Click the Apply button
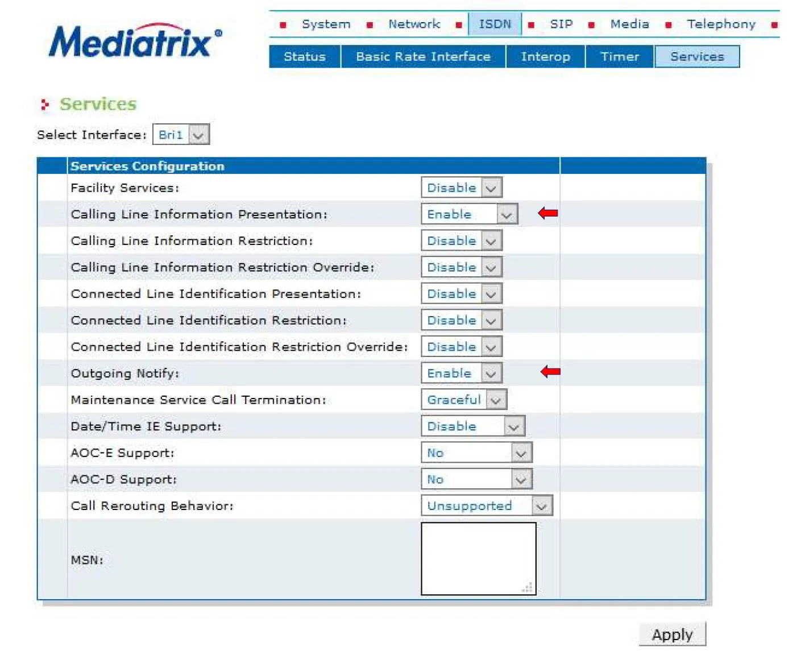This screenshot has width=805, height=664. click(672, 634)
